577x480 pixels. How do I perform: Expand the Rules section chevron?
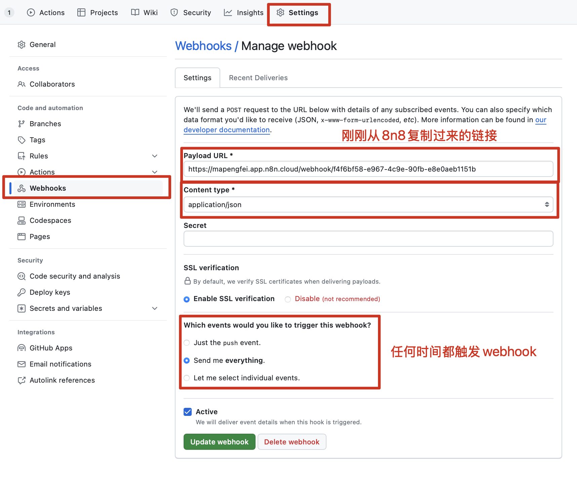click(x=155, y=156)
